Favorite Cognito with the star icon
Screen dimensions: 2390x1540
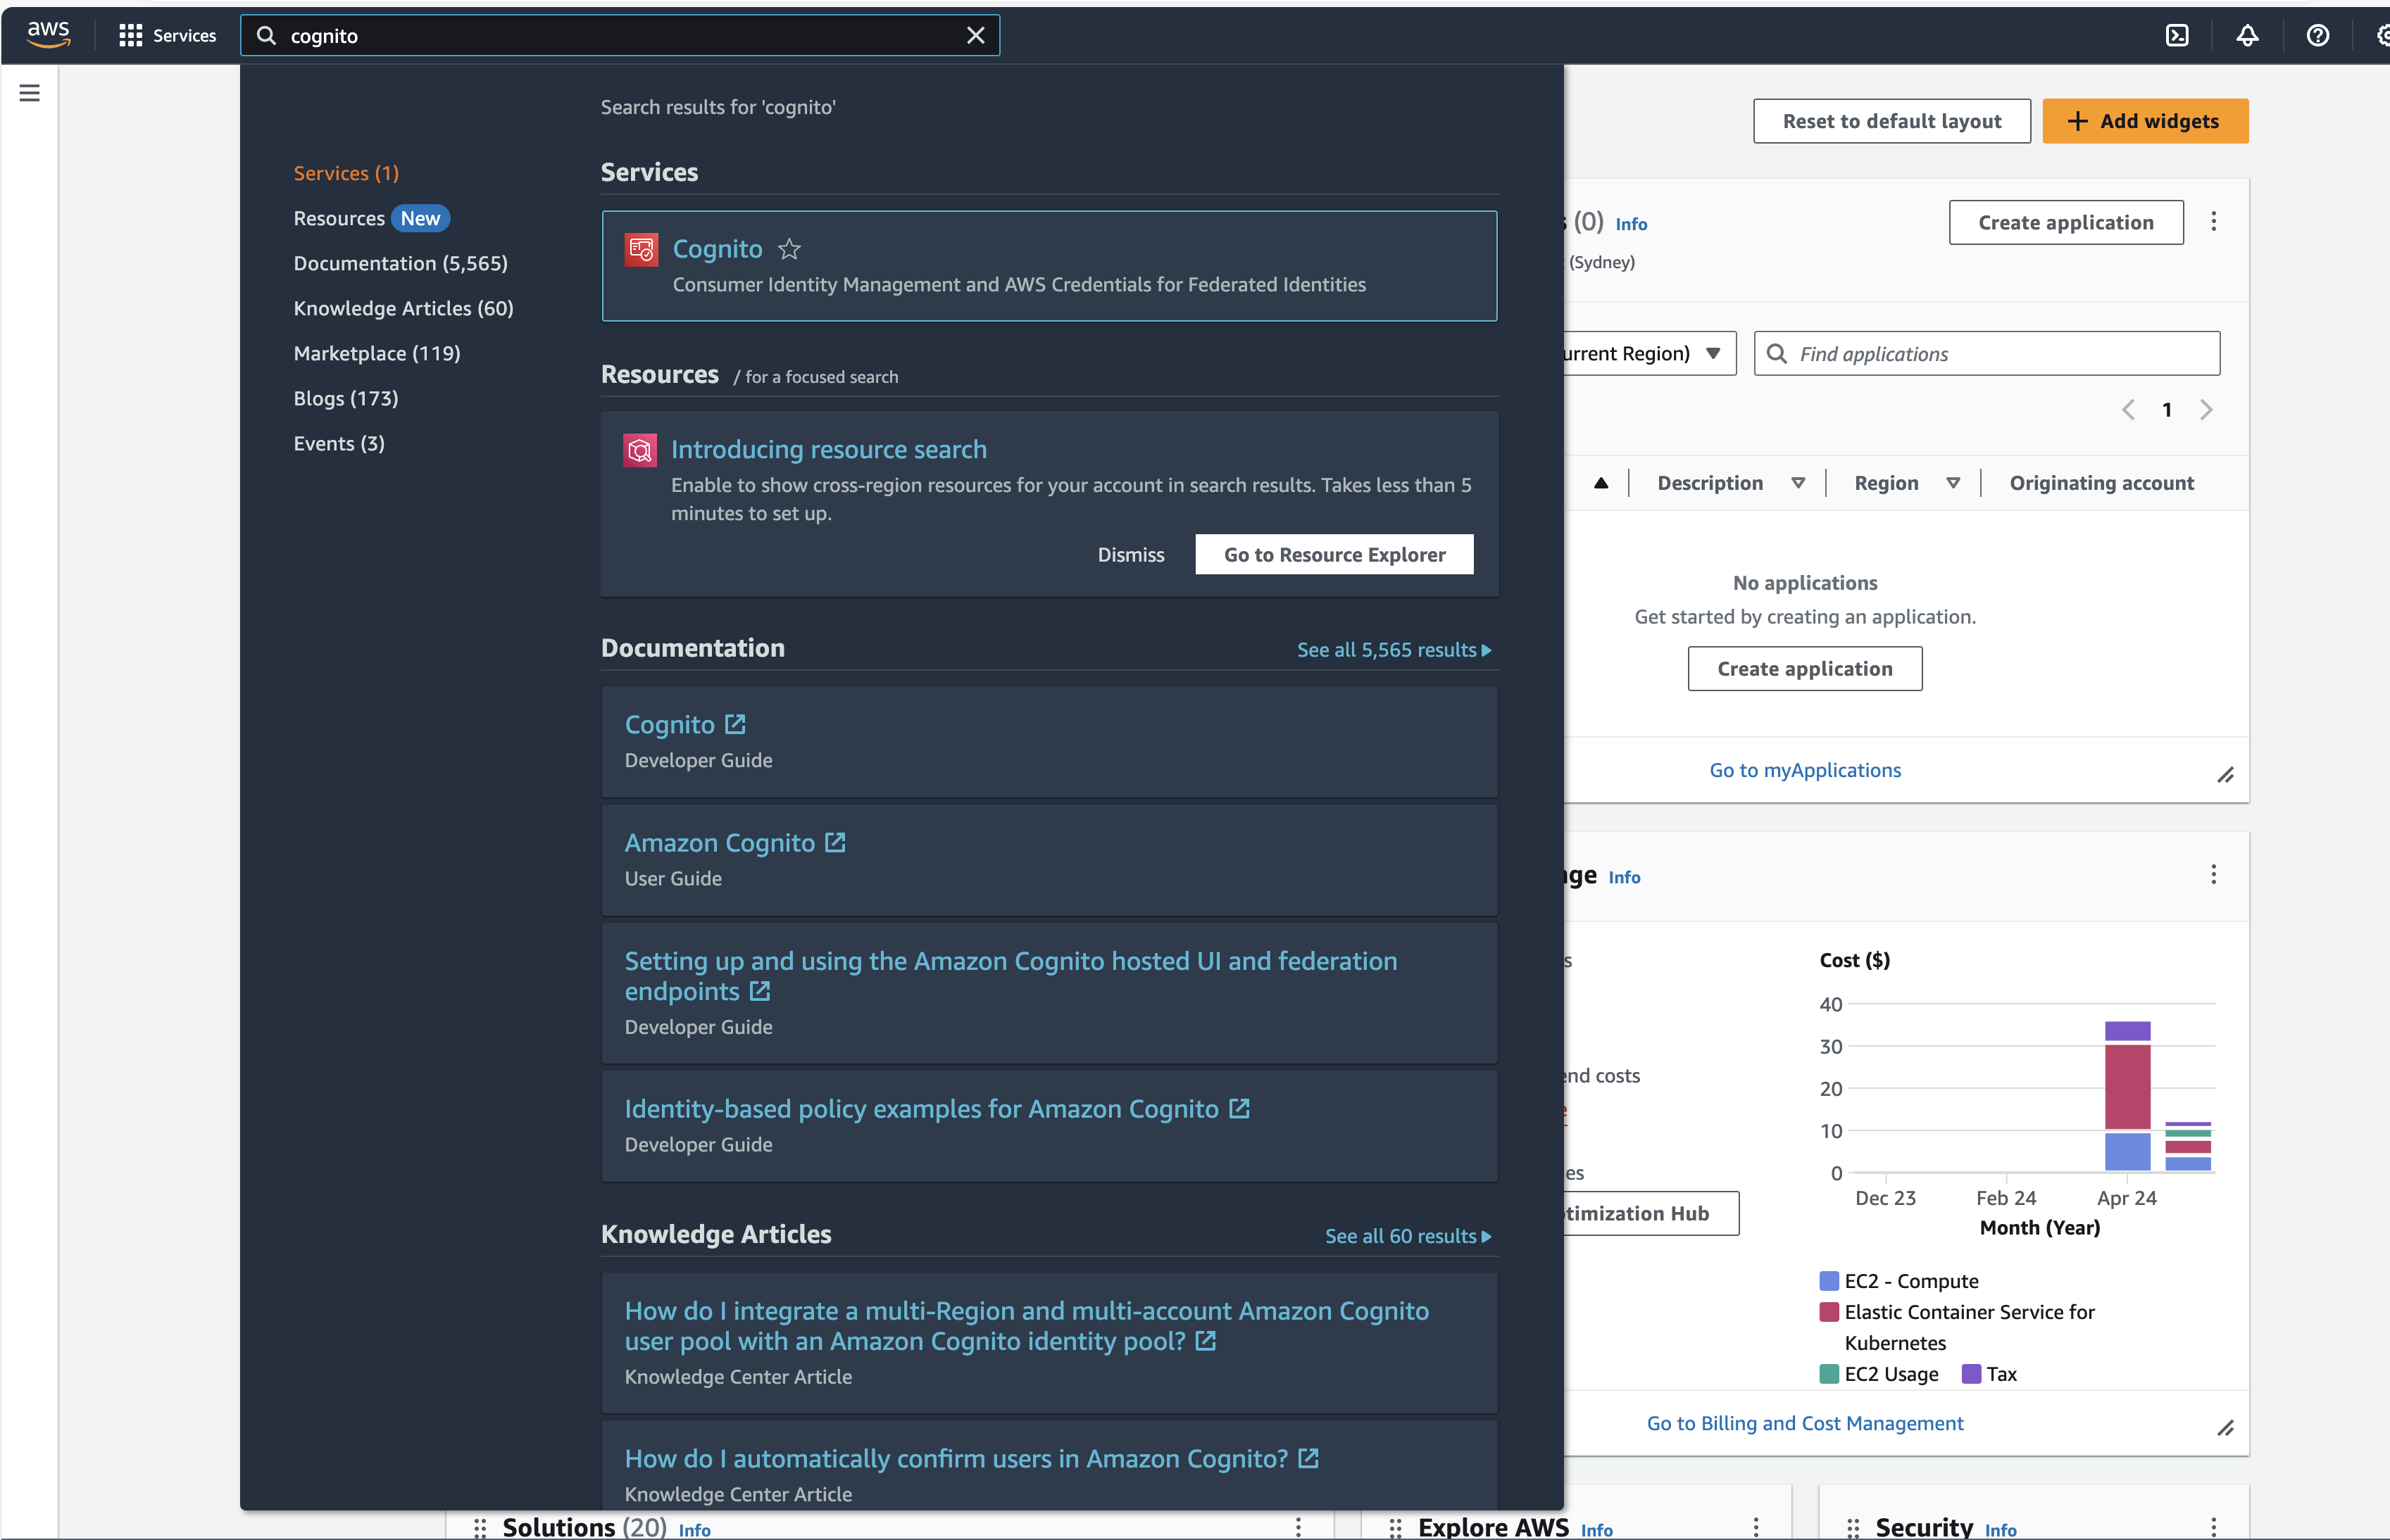789,249
